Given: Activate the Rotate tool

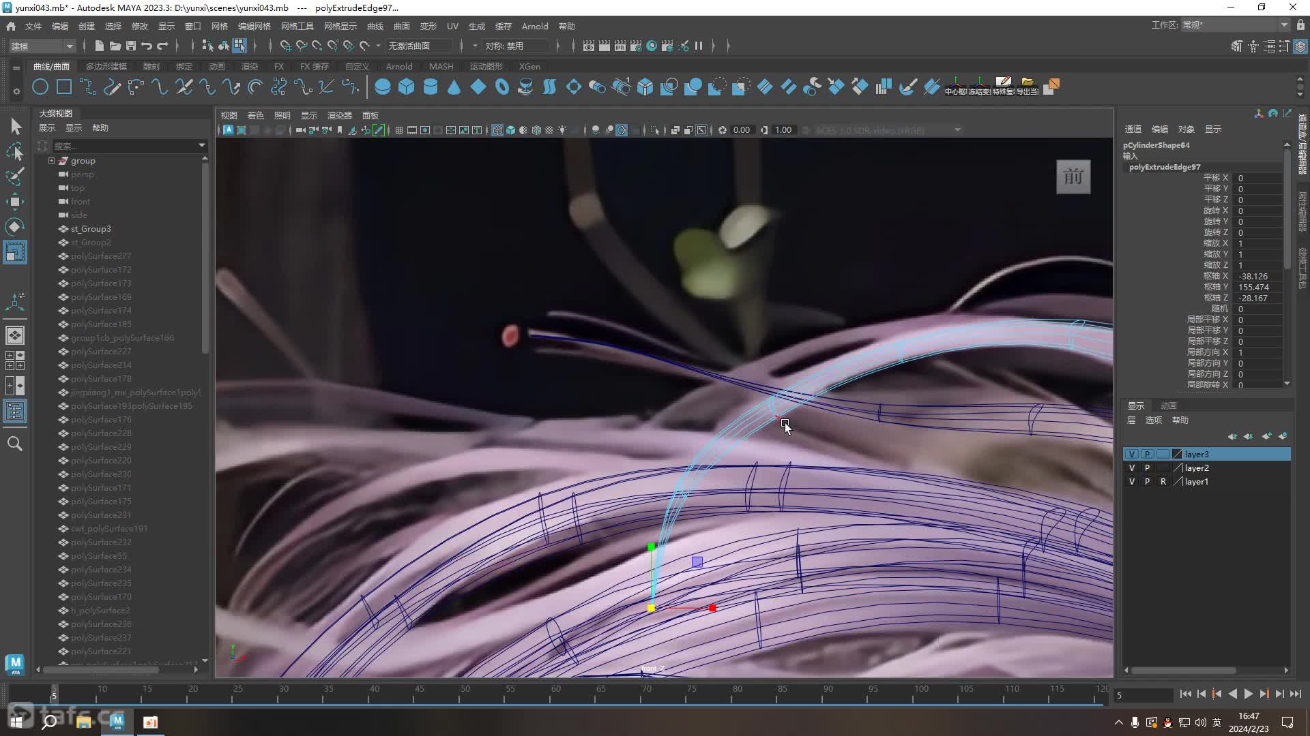Looking at the screenshot, I should (x=15, y=226).
